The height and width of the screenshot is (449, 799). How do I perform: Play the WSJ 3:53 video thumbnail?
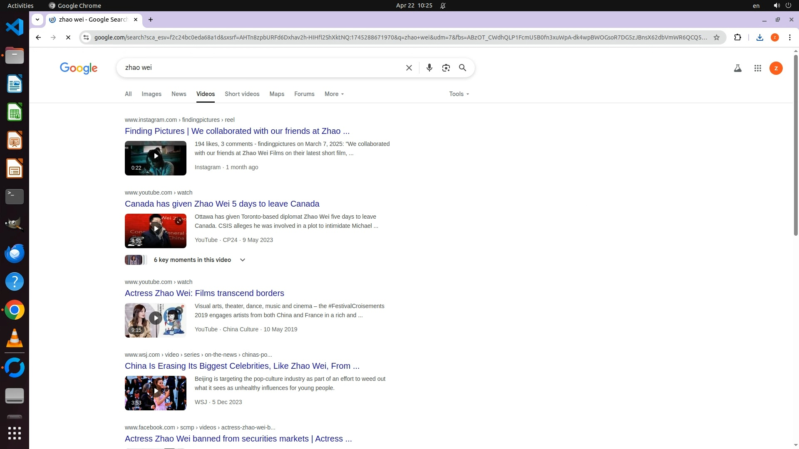point(156,393)
